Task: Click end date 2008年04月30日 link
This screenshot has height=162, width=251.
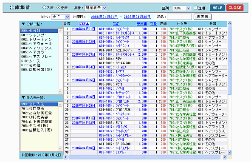Action: [137, 17]
